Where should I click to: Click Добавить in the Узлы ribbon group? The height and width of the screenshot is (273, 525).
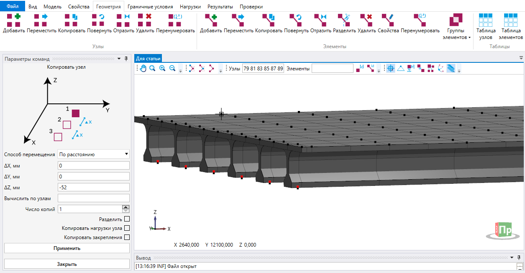tap(14, 23)
